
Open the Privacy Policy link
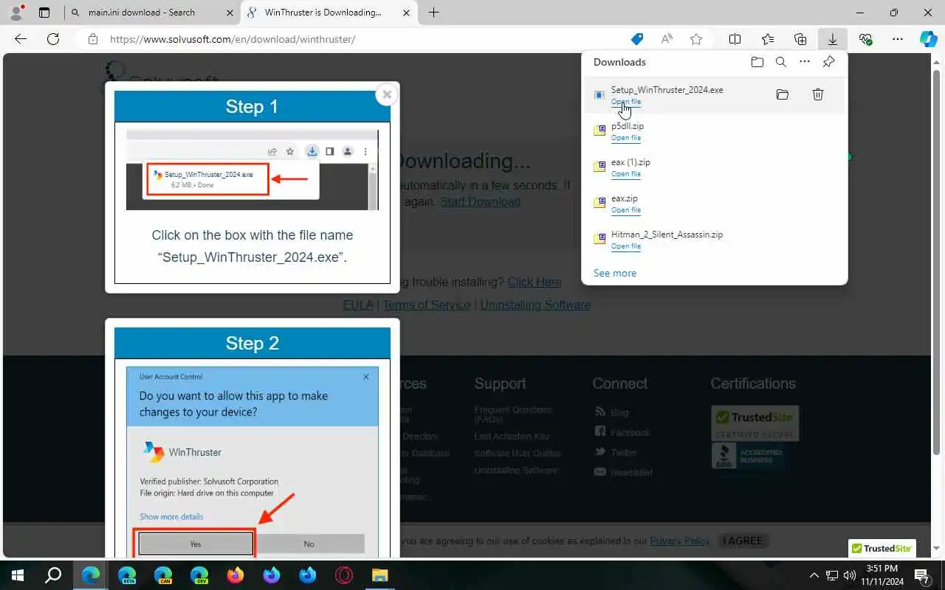click(679, 541)
